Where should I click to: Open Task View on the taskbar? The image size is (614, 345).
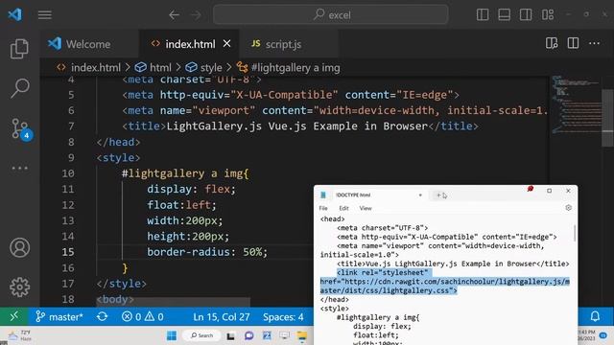coord(230,335)
